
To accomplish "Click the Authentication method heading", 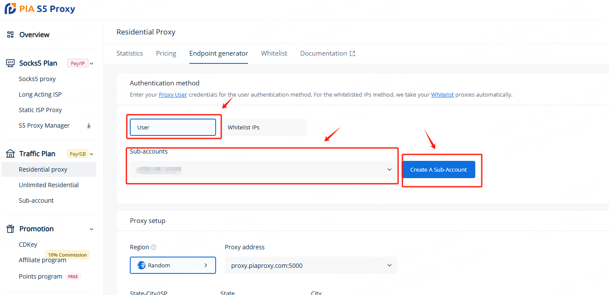I will (x=165, y=83).
